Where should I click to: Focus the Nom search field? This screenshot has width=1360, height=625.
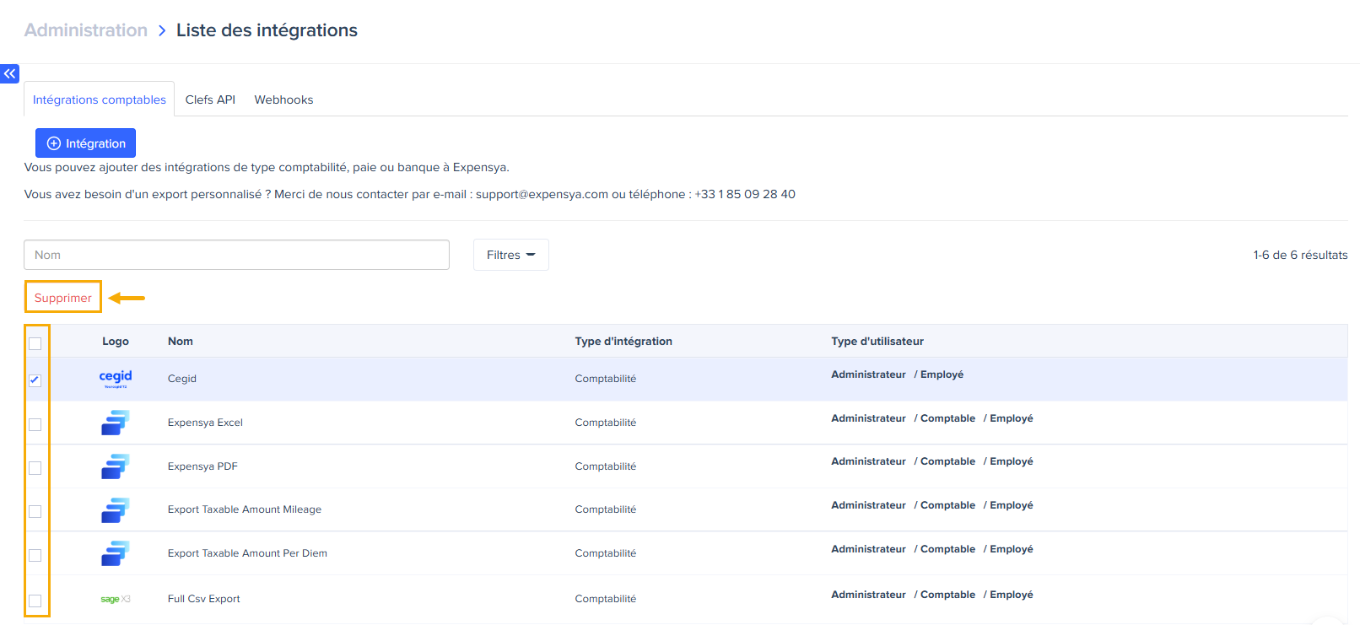[x=236, y=255]
